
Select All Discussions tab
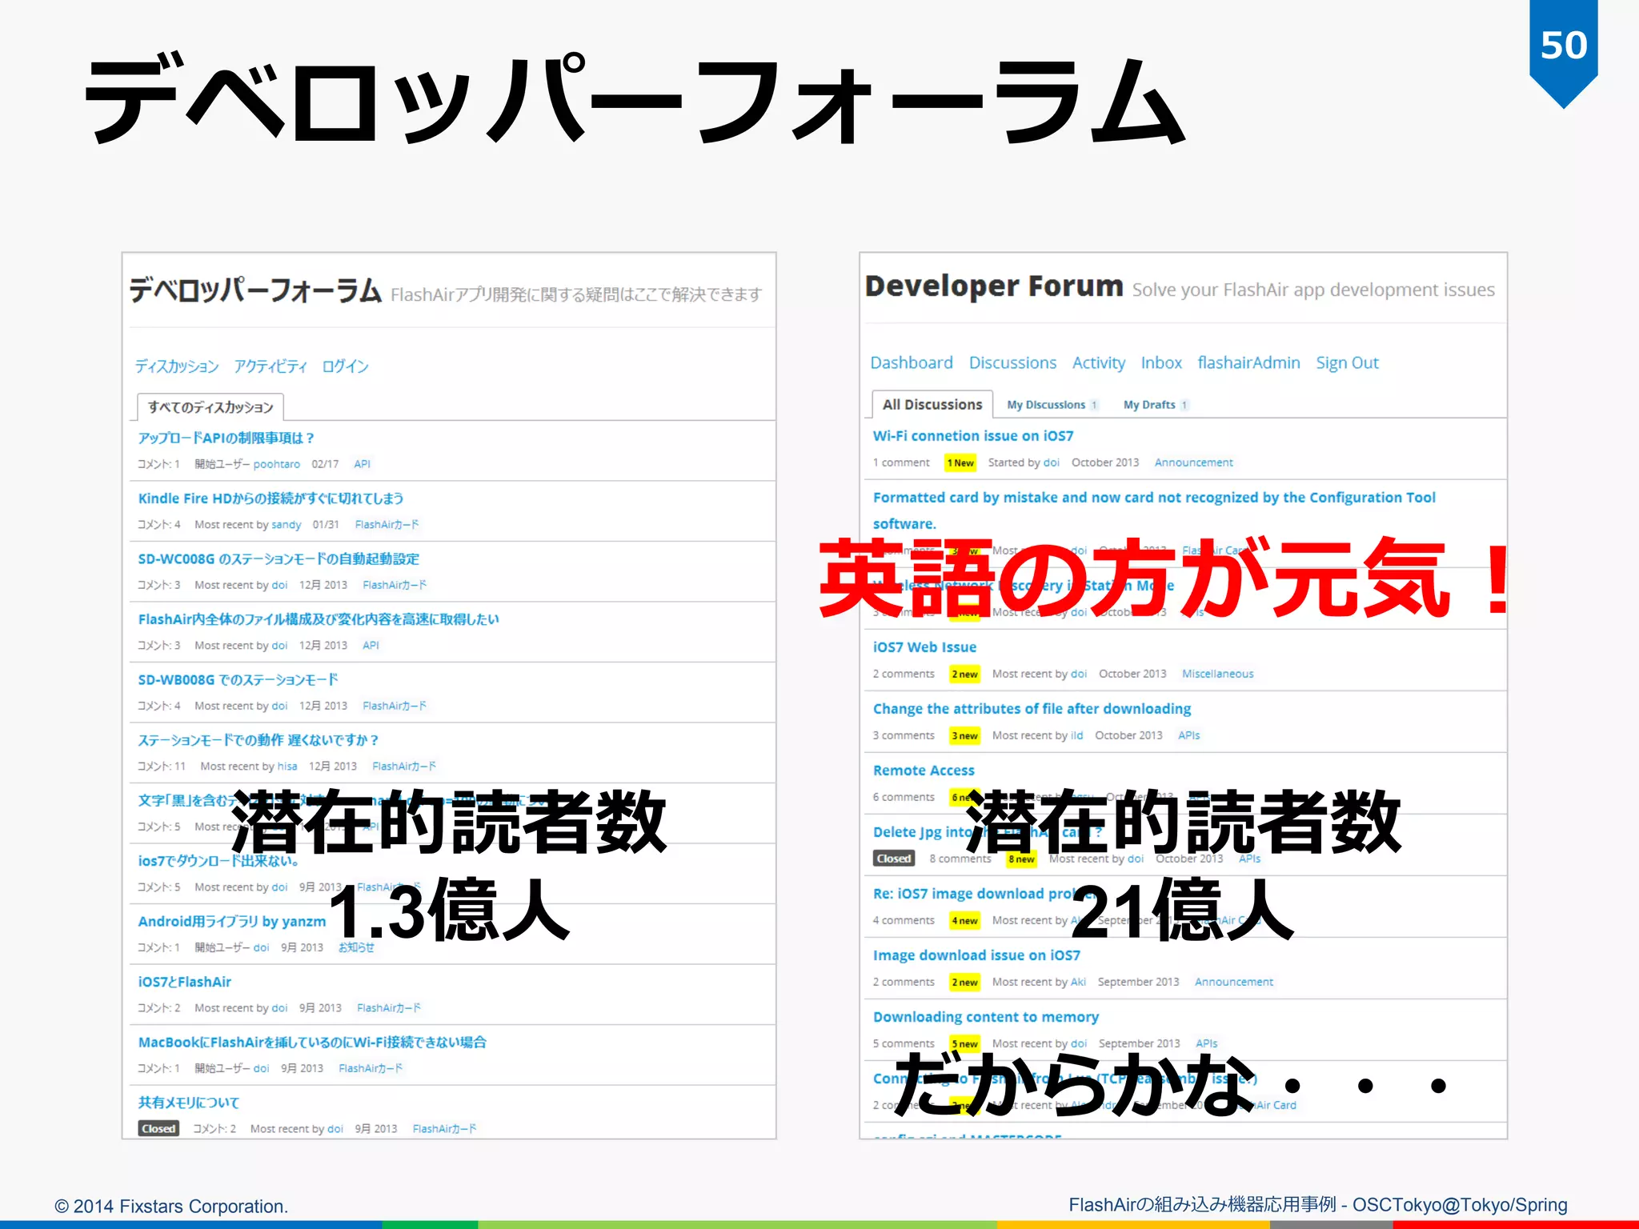click(932, 404)
